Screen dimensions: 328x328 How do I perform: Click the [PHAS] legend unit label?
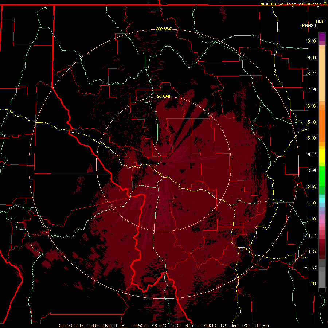tap(308, 25)
